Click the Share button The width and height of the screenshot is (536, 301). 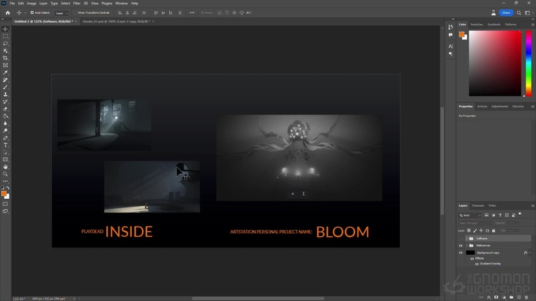[505, 12]
